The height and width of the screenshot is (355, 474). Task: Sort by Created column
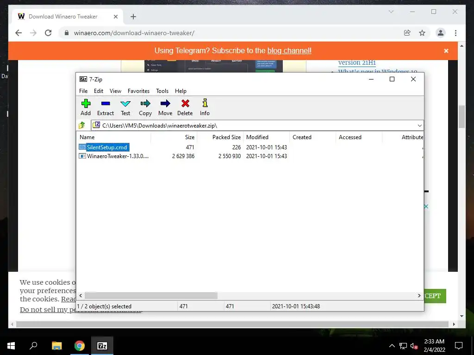[312, 137]
